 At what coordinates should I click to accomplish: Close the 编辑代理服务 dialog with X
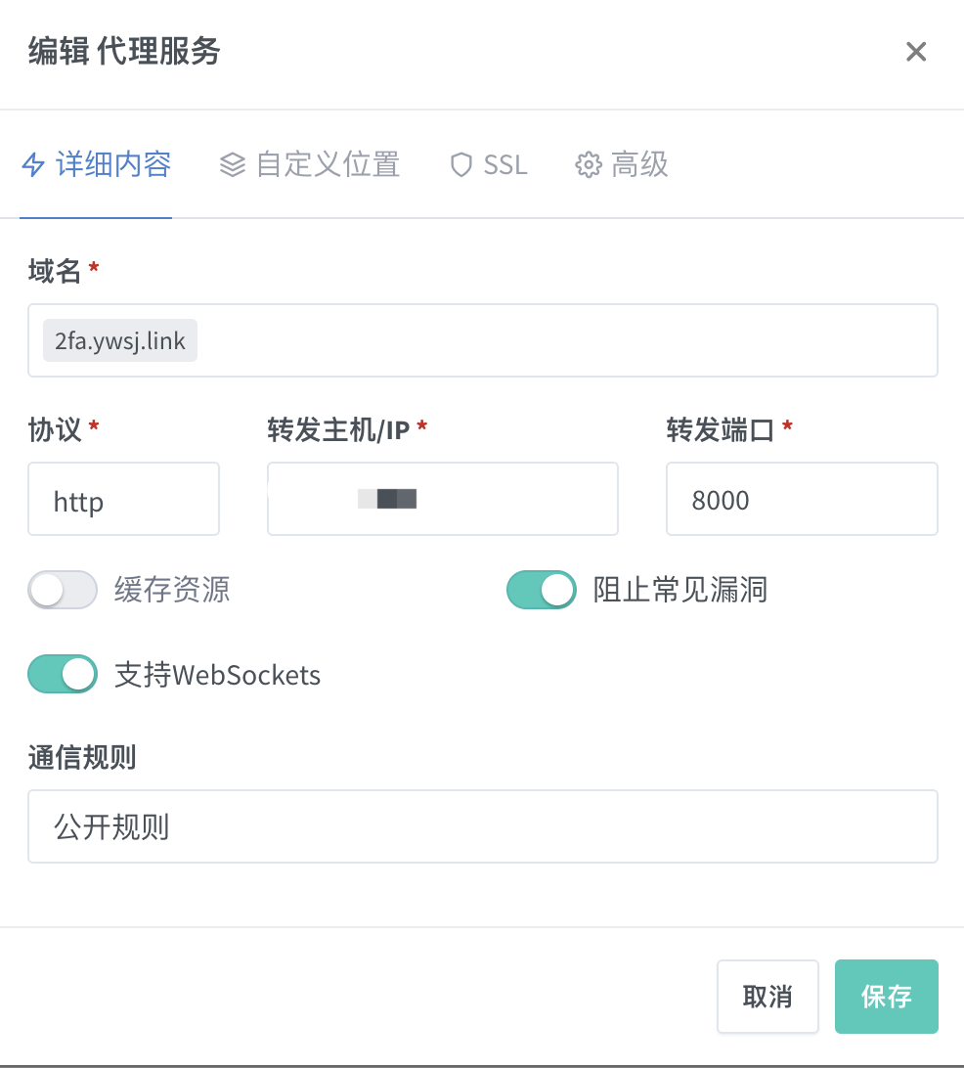916,52
